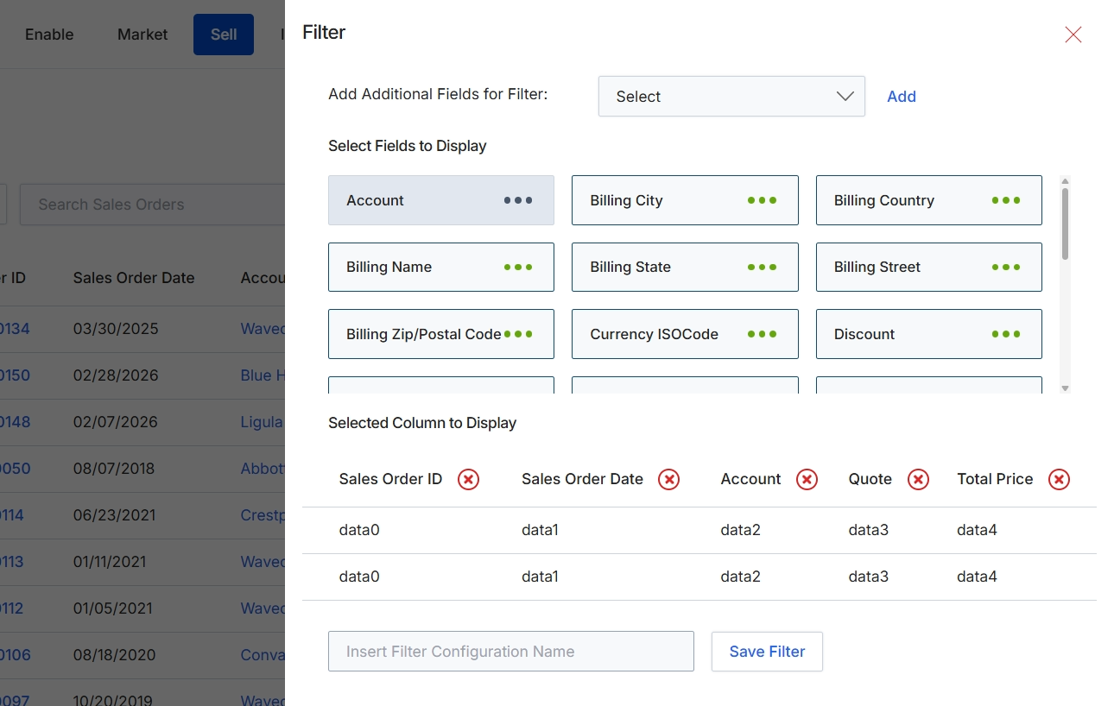Viewport: 1114px width, 706px height.
Task: Remove the Sales Order Date column
Action: click(668, 479)
